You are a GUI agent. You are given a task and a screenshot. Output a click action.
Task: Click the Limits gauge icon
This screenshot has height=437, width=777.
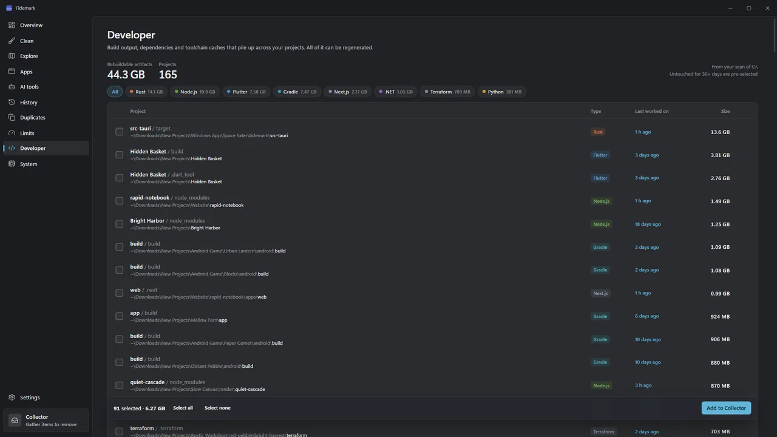click(x=12, y=133)
